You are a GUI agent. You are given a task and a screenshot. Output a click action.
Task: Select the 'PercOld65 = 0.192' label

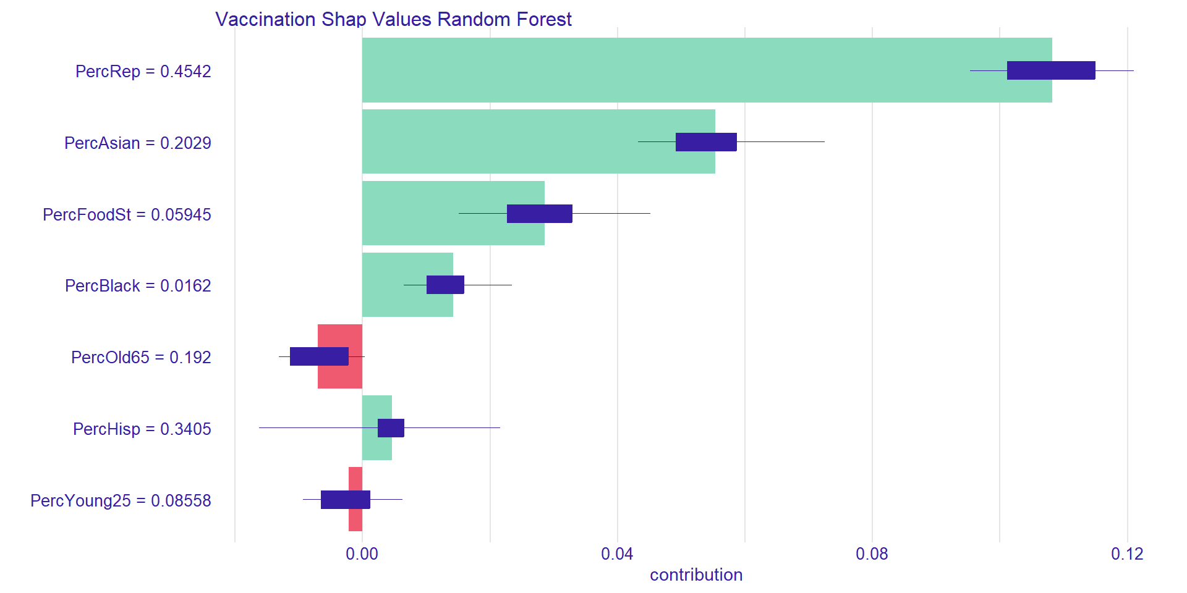coord(141,358)
